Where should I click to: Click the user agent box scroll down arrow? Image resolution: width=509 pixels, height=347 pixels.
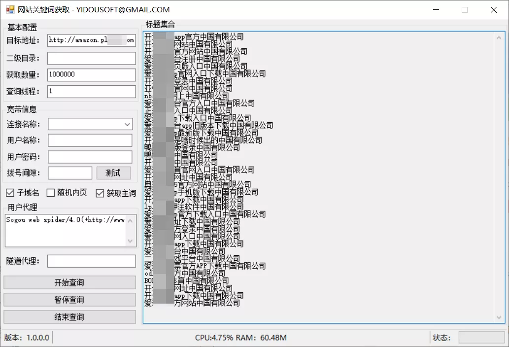[x=131, y=241]
